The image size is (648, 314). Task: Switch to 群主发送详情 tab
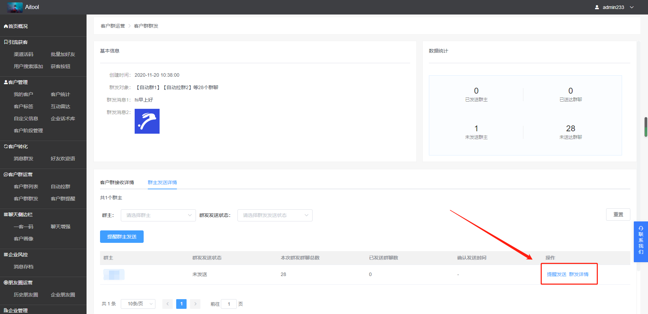162,182
